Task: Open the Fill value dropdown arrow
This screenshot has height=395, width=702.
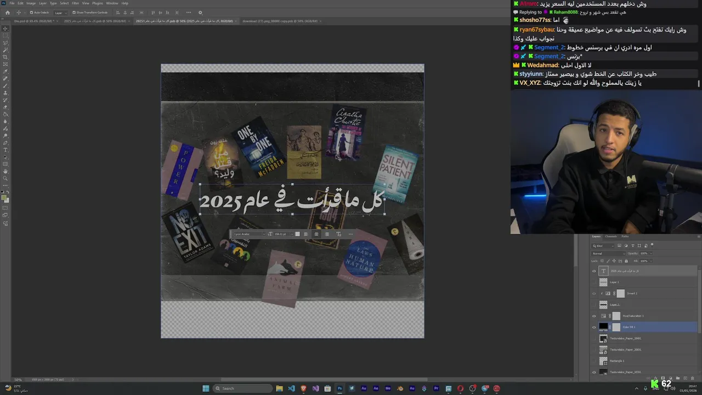Action: (x=651, y=261)
